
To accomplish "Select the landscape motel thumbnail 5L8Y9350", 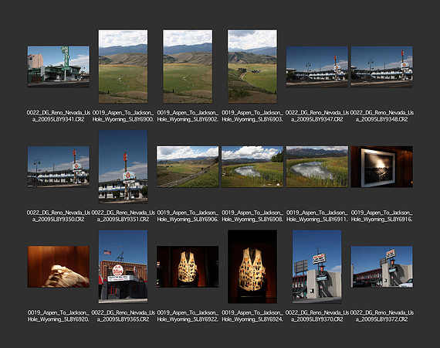I will tap(59, 166).
